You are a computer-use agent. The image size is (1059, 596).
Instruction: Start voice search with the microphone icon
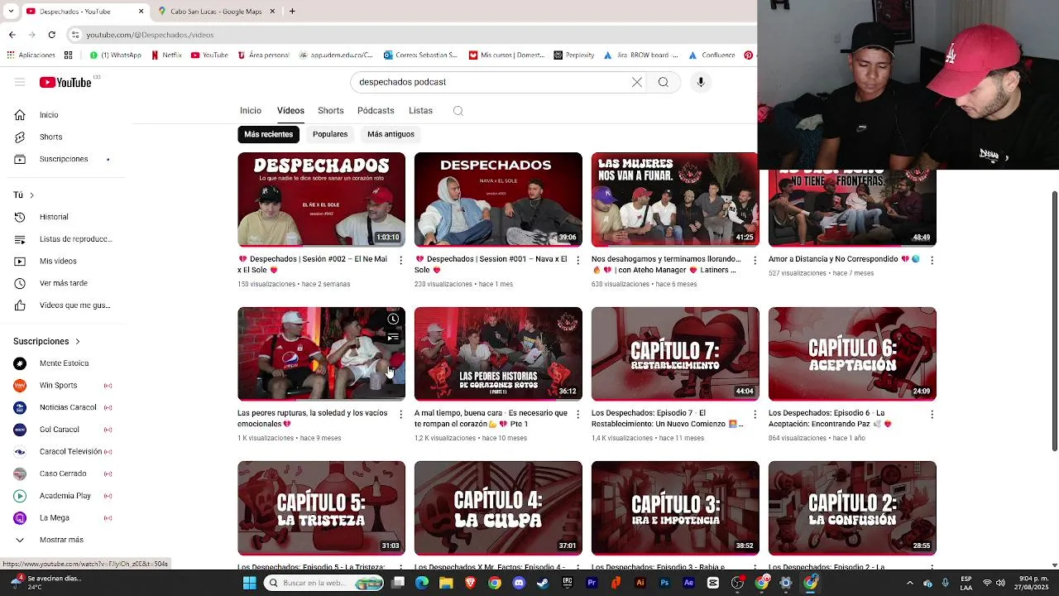point(701,82)
